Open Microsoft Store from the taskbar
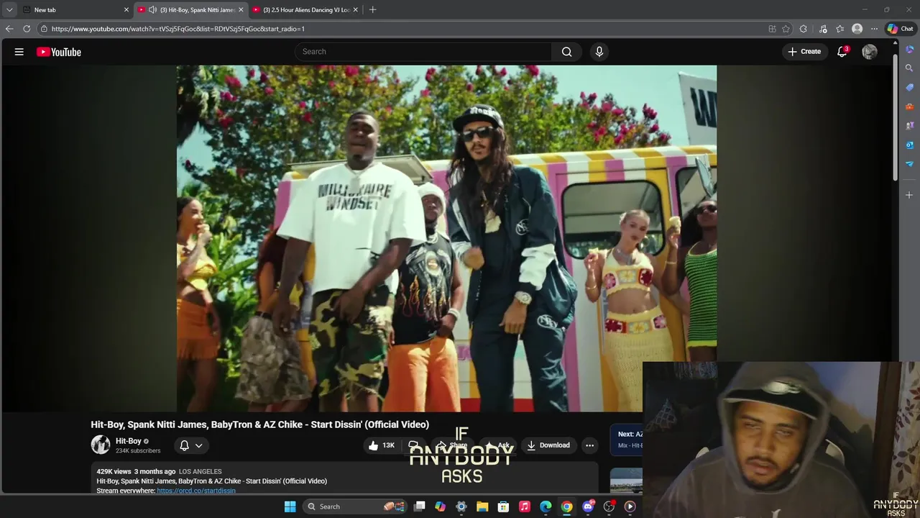Viewport: 920px width, 518px height. click(x=503, y=506)
